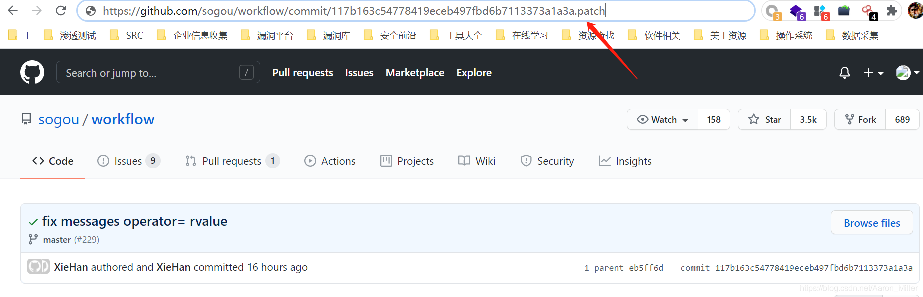Open the purple extension icon with badge 6

click(797, 11)
